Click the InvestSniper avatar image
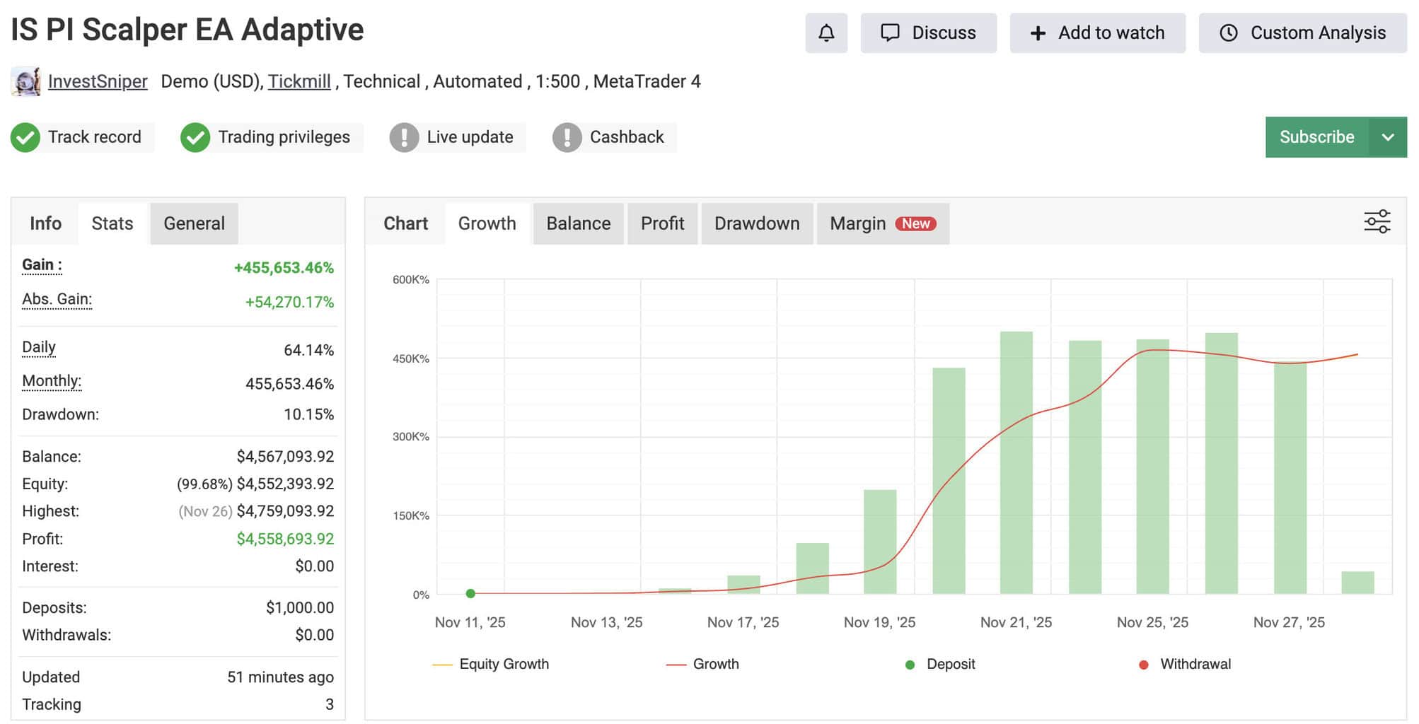 (25, 82)
